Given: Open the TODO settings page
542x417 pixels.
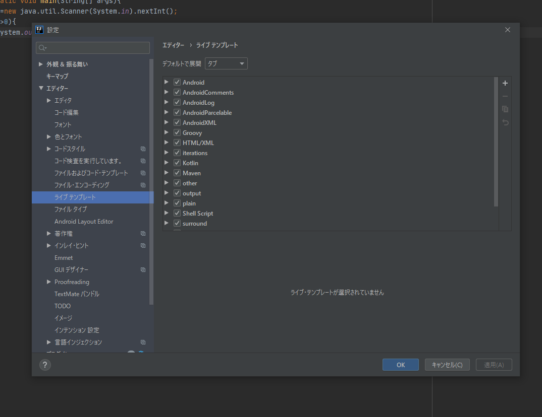Looking at the screenshot, I should [63, 306].
